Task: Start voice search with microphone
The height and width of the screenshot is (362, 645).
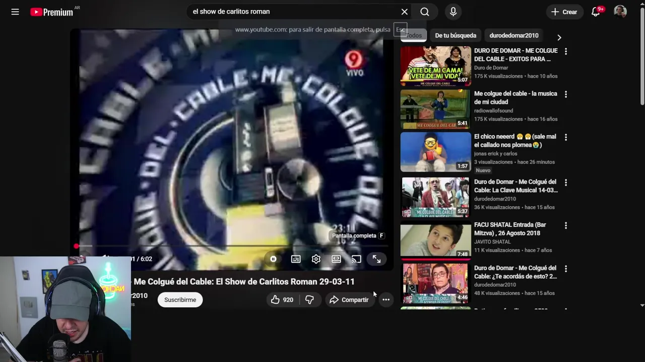Action: 453,12
